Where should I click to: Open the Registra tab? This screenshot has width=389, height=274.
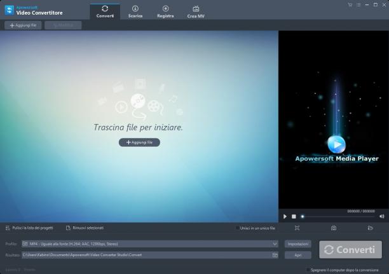tap(165, 11)
